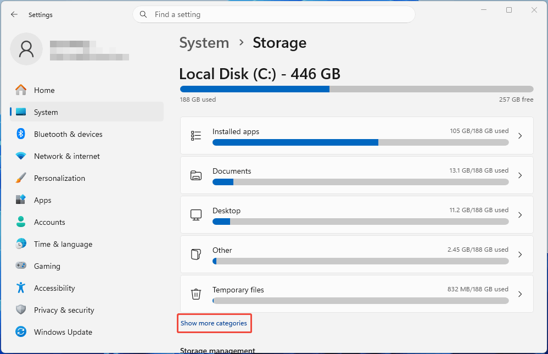Screen dimensions: 548x354
Task: Open Personalization settings
Action: [x=87, y=178]
